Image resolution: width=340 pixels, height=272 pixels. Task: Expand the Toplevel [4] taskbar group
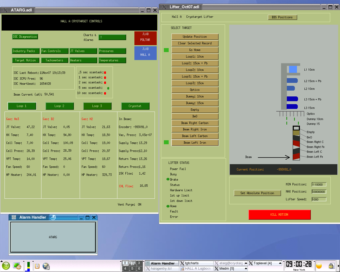(280, 263)
